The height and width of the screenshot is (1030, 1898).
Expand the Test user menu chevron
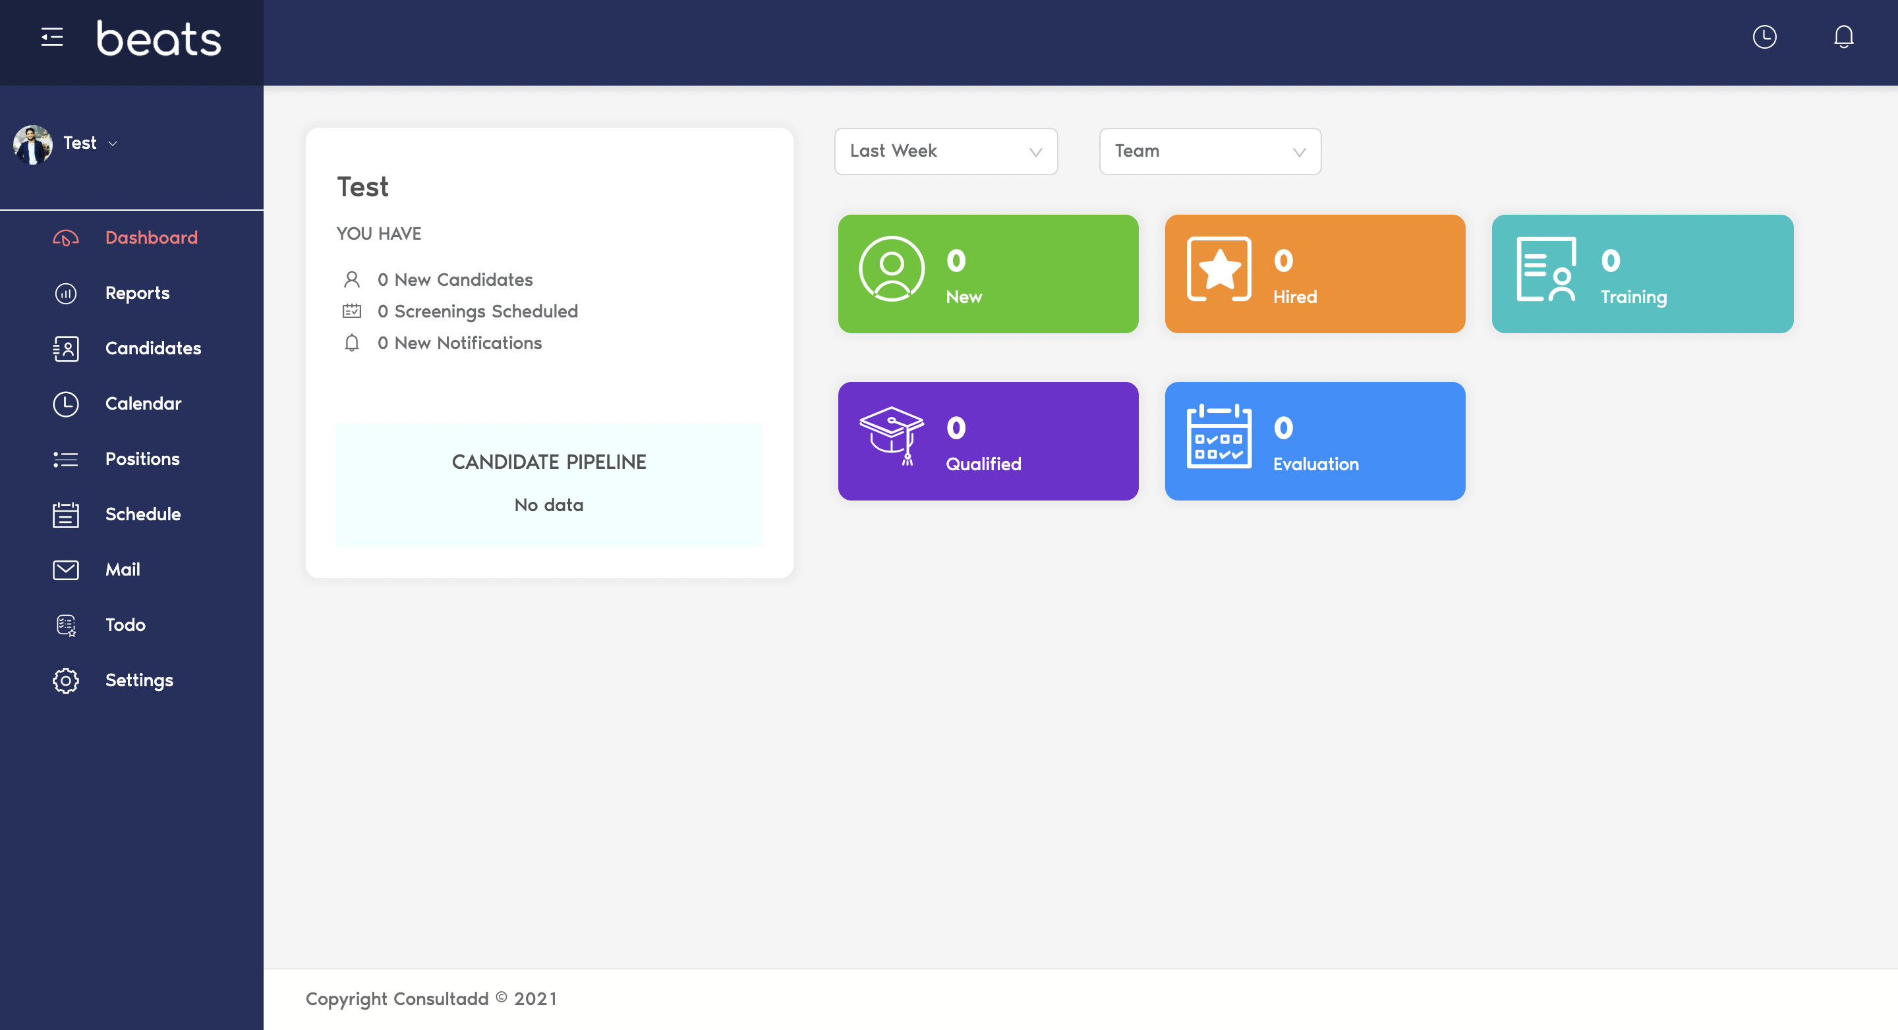[x=113, y=144]
